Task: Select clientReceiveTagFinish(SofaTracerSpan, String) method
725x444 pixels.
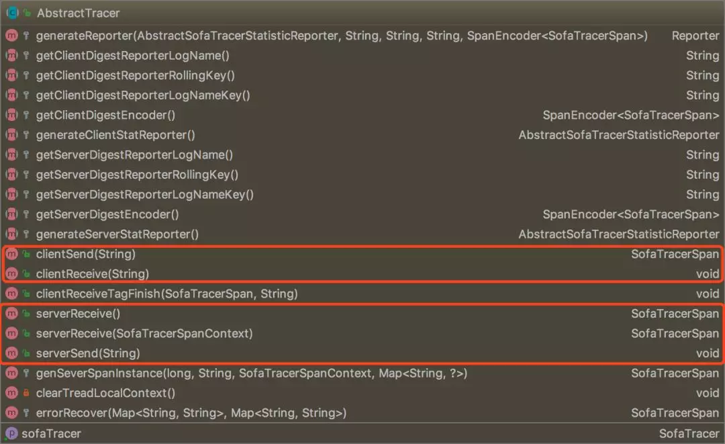Action: pos(166,294)
